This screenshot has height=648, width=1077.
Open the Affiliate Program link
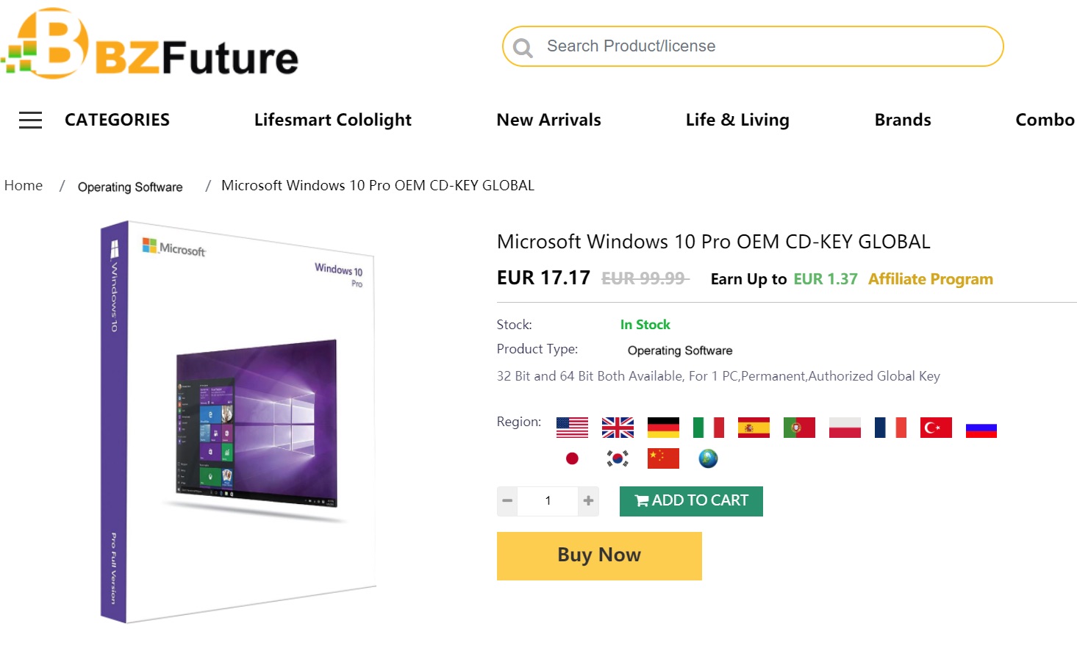pos(930,279)
